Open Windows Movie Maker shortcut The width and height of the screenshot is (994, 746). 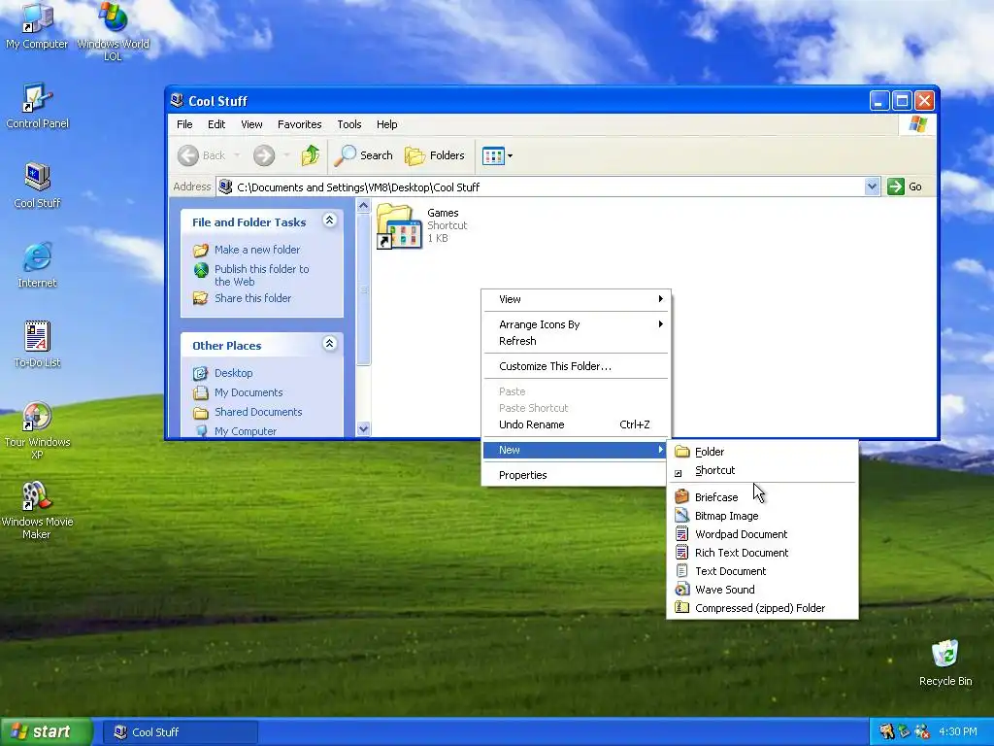point(37,510)
